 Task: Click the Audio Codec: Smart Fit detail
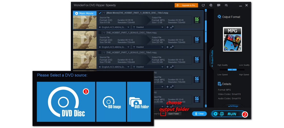click(229, 98)
